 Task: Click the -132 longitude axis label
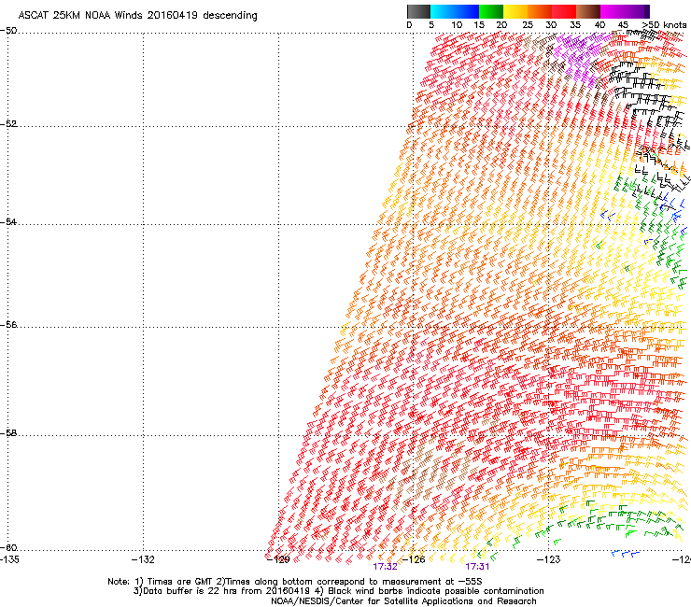143,559
